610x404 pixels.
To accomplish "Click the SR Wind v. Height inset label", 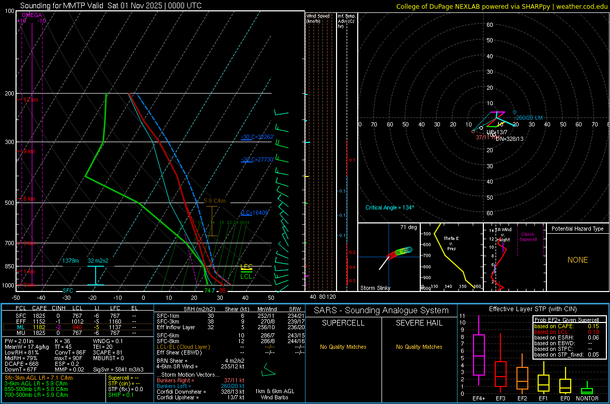I will pos(503,235).
